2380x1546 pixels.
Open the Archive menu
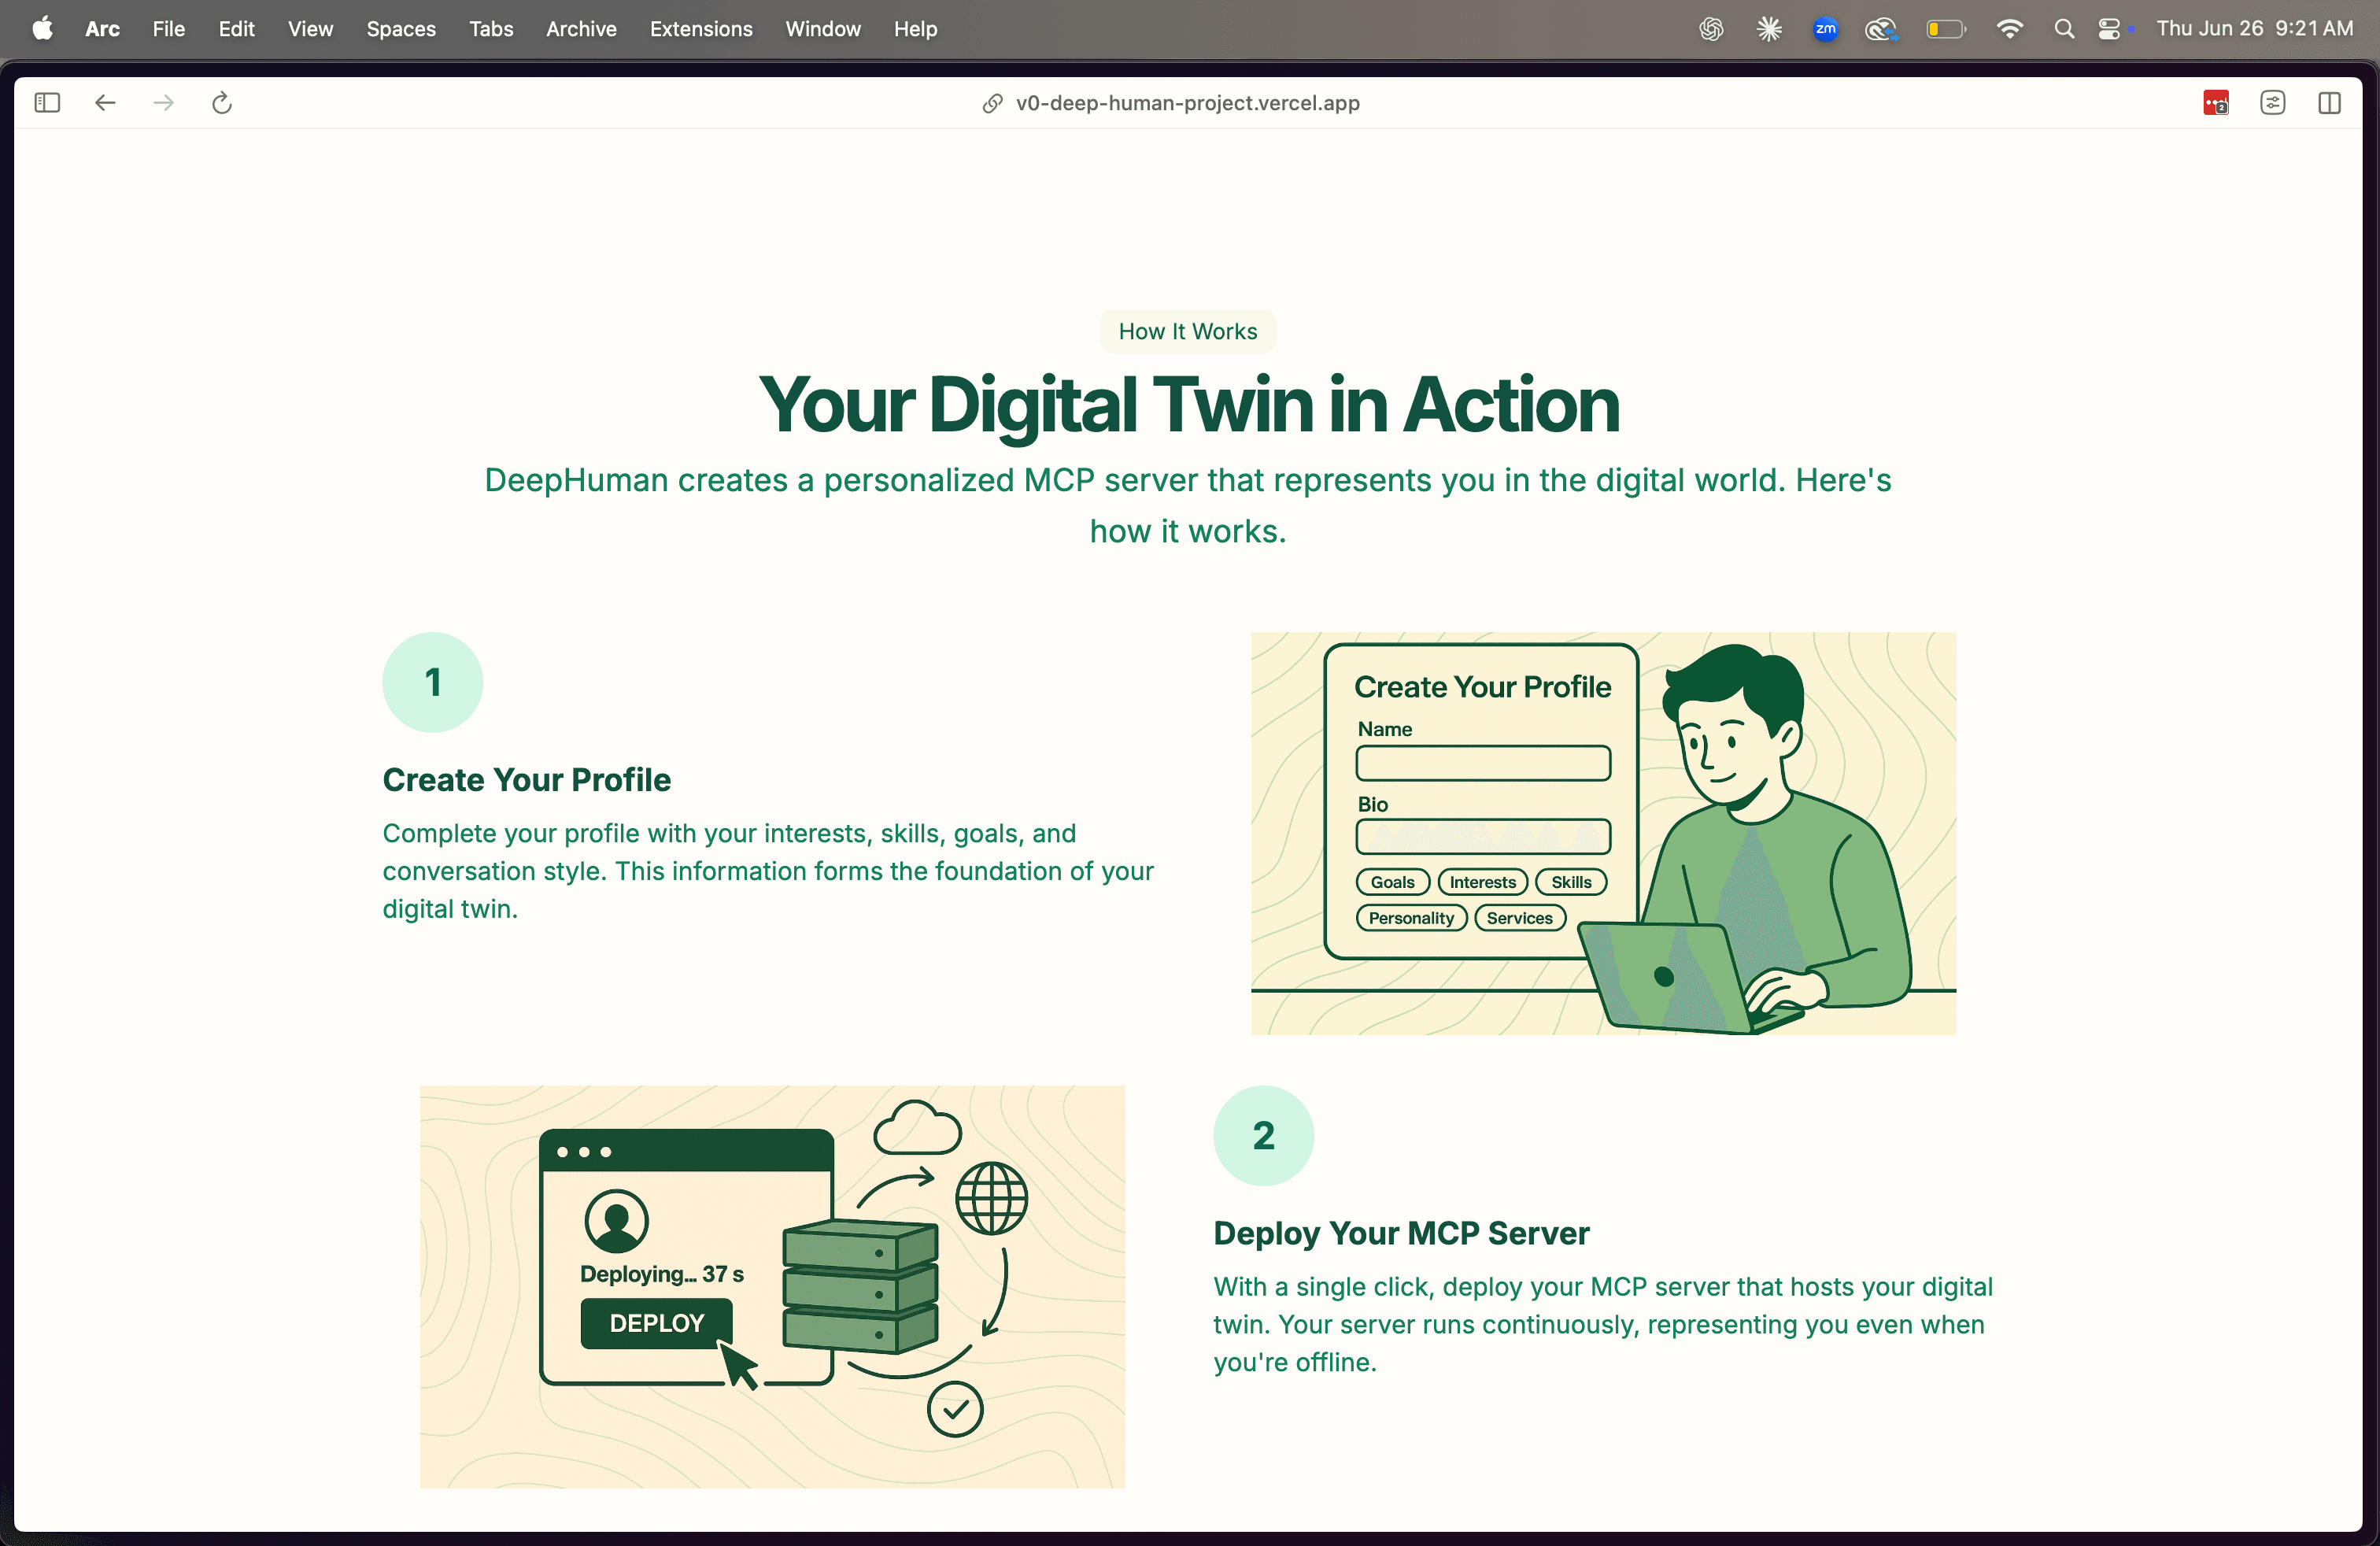coord(580,29)
